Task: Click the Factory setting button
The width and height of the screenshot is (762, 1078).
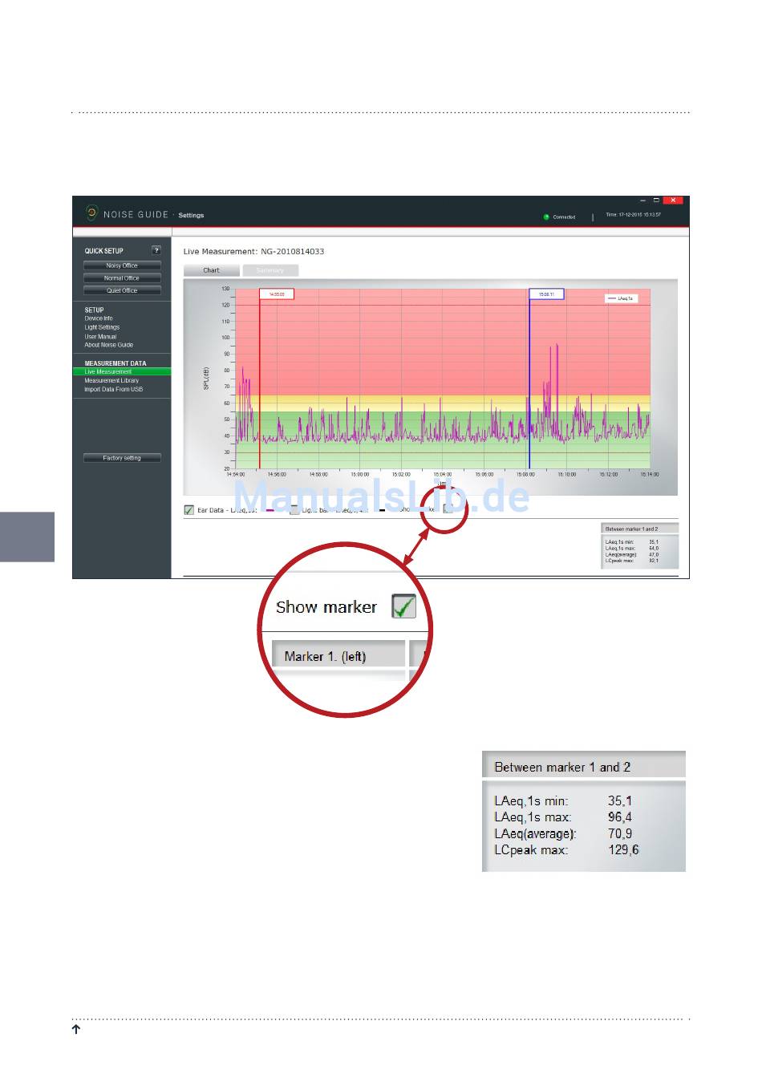Action: pos(122,458)
